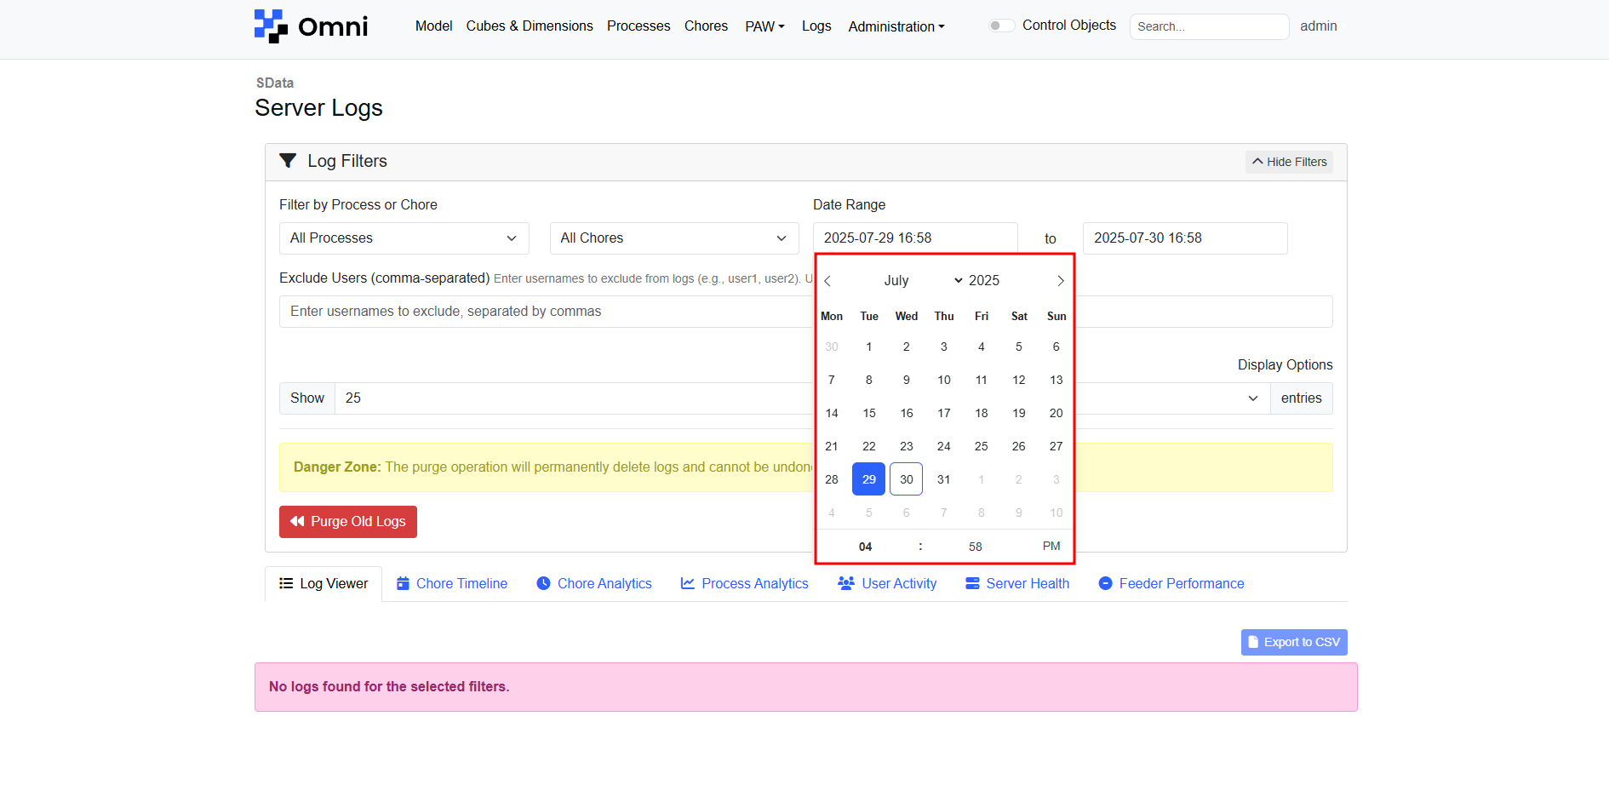Click the Feeder Performance circle icon
Viewport: 1609px width, 802px height.
(1105, 583)
